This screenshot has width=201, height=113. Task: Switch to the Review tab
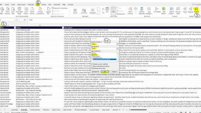[x=44, y=5]
